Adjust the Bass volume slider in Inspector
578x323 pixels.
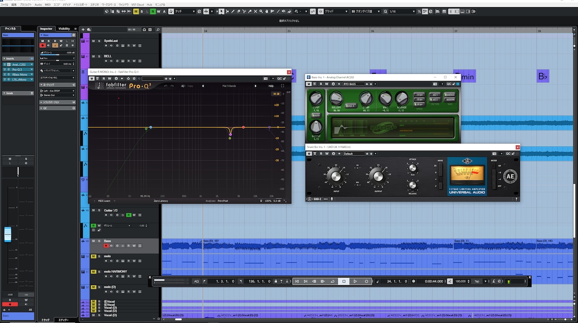(x=57, y=54)
